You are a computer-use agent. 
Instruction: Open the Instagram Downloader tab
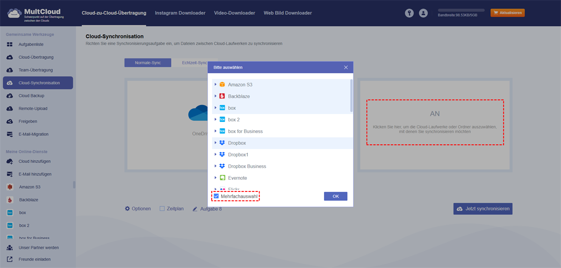click(180, 13)
